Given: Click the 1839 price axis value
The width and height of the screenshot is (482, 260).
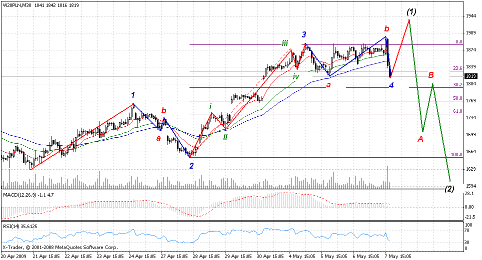Looking at the screenshot, I should click(470, 66).
